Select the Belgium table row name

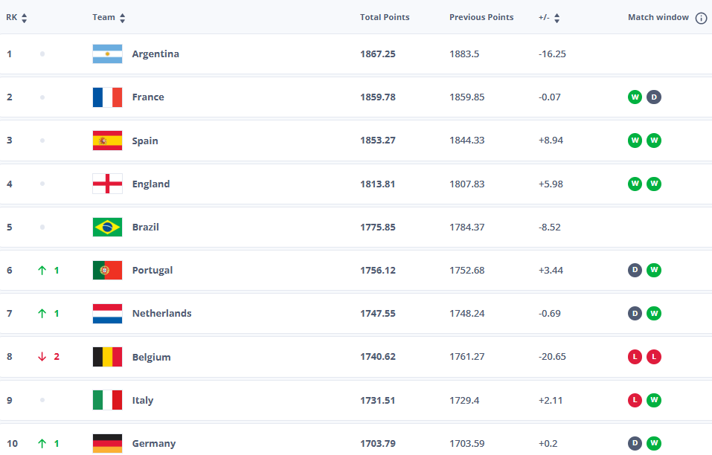pyautogui.click(x=151, y=357)
